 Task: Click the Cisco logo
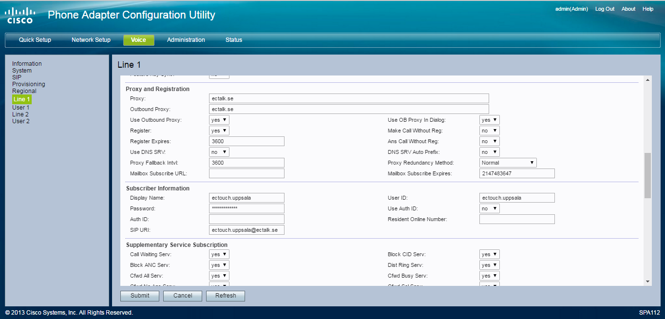click(x=20, y=15)
